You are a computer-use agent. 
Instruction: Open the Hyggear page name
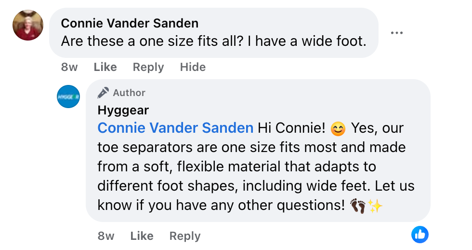[x=123, y=110]
